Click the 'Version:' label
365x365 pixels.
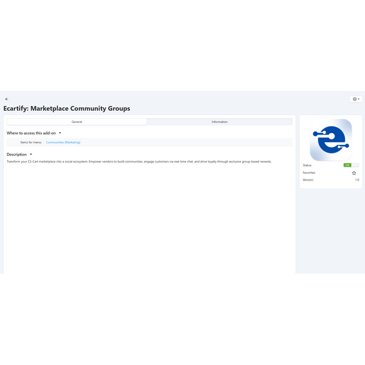pos(308,180)
